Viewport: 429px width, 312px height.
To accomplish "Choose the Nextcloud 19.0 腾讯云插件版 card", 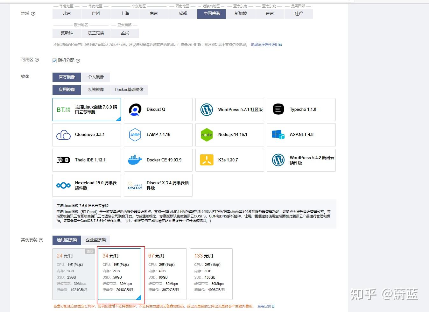I will [x=87, y=185].
